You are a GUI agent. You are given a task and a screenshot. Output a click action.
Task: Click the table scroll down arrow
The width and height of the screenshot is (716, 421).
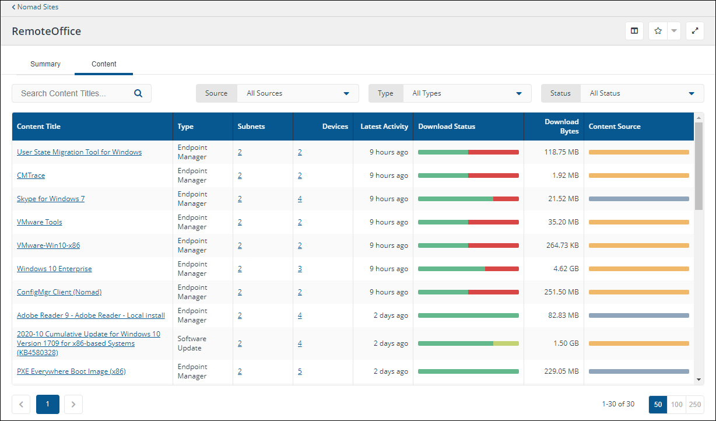pyautogui.click(x=699, y=380)
